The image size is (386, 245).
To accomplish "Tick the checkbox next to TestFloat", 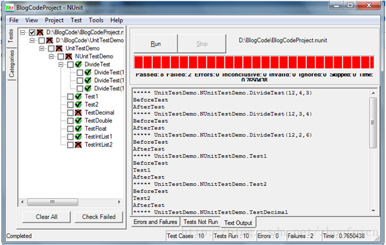I will click(x=70, y=129).
